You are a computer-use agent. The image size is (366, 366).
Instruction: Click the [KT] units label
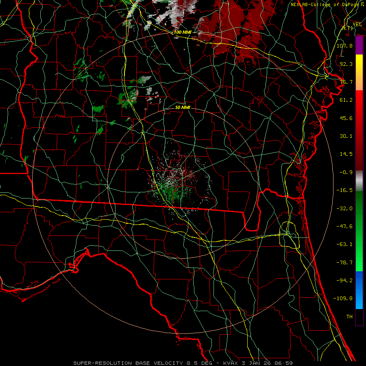point(347,28)
